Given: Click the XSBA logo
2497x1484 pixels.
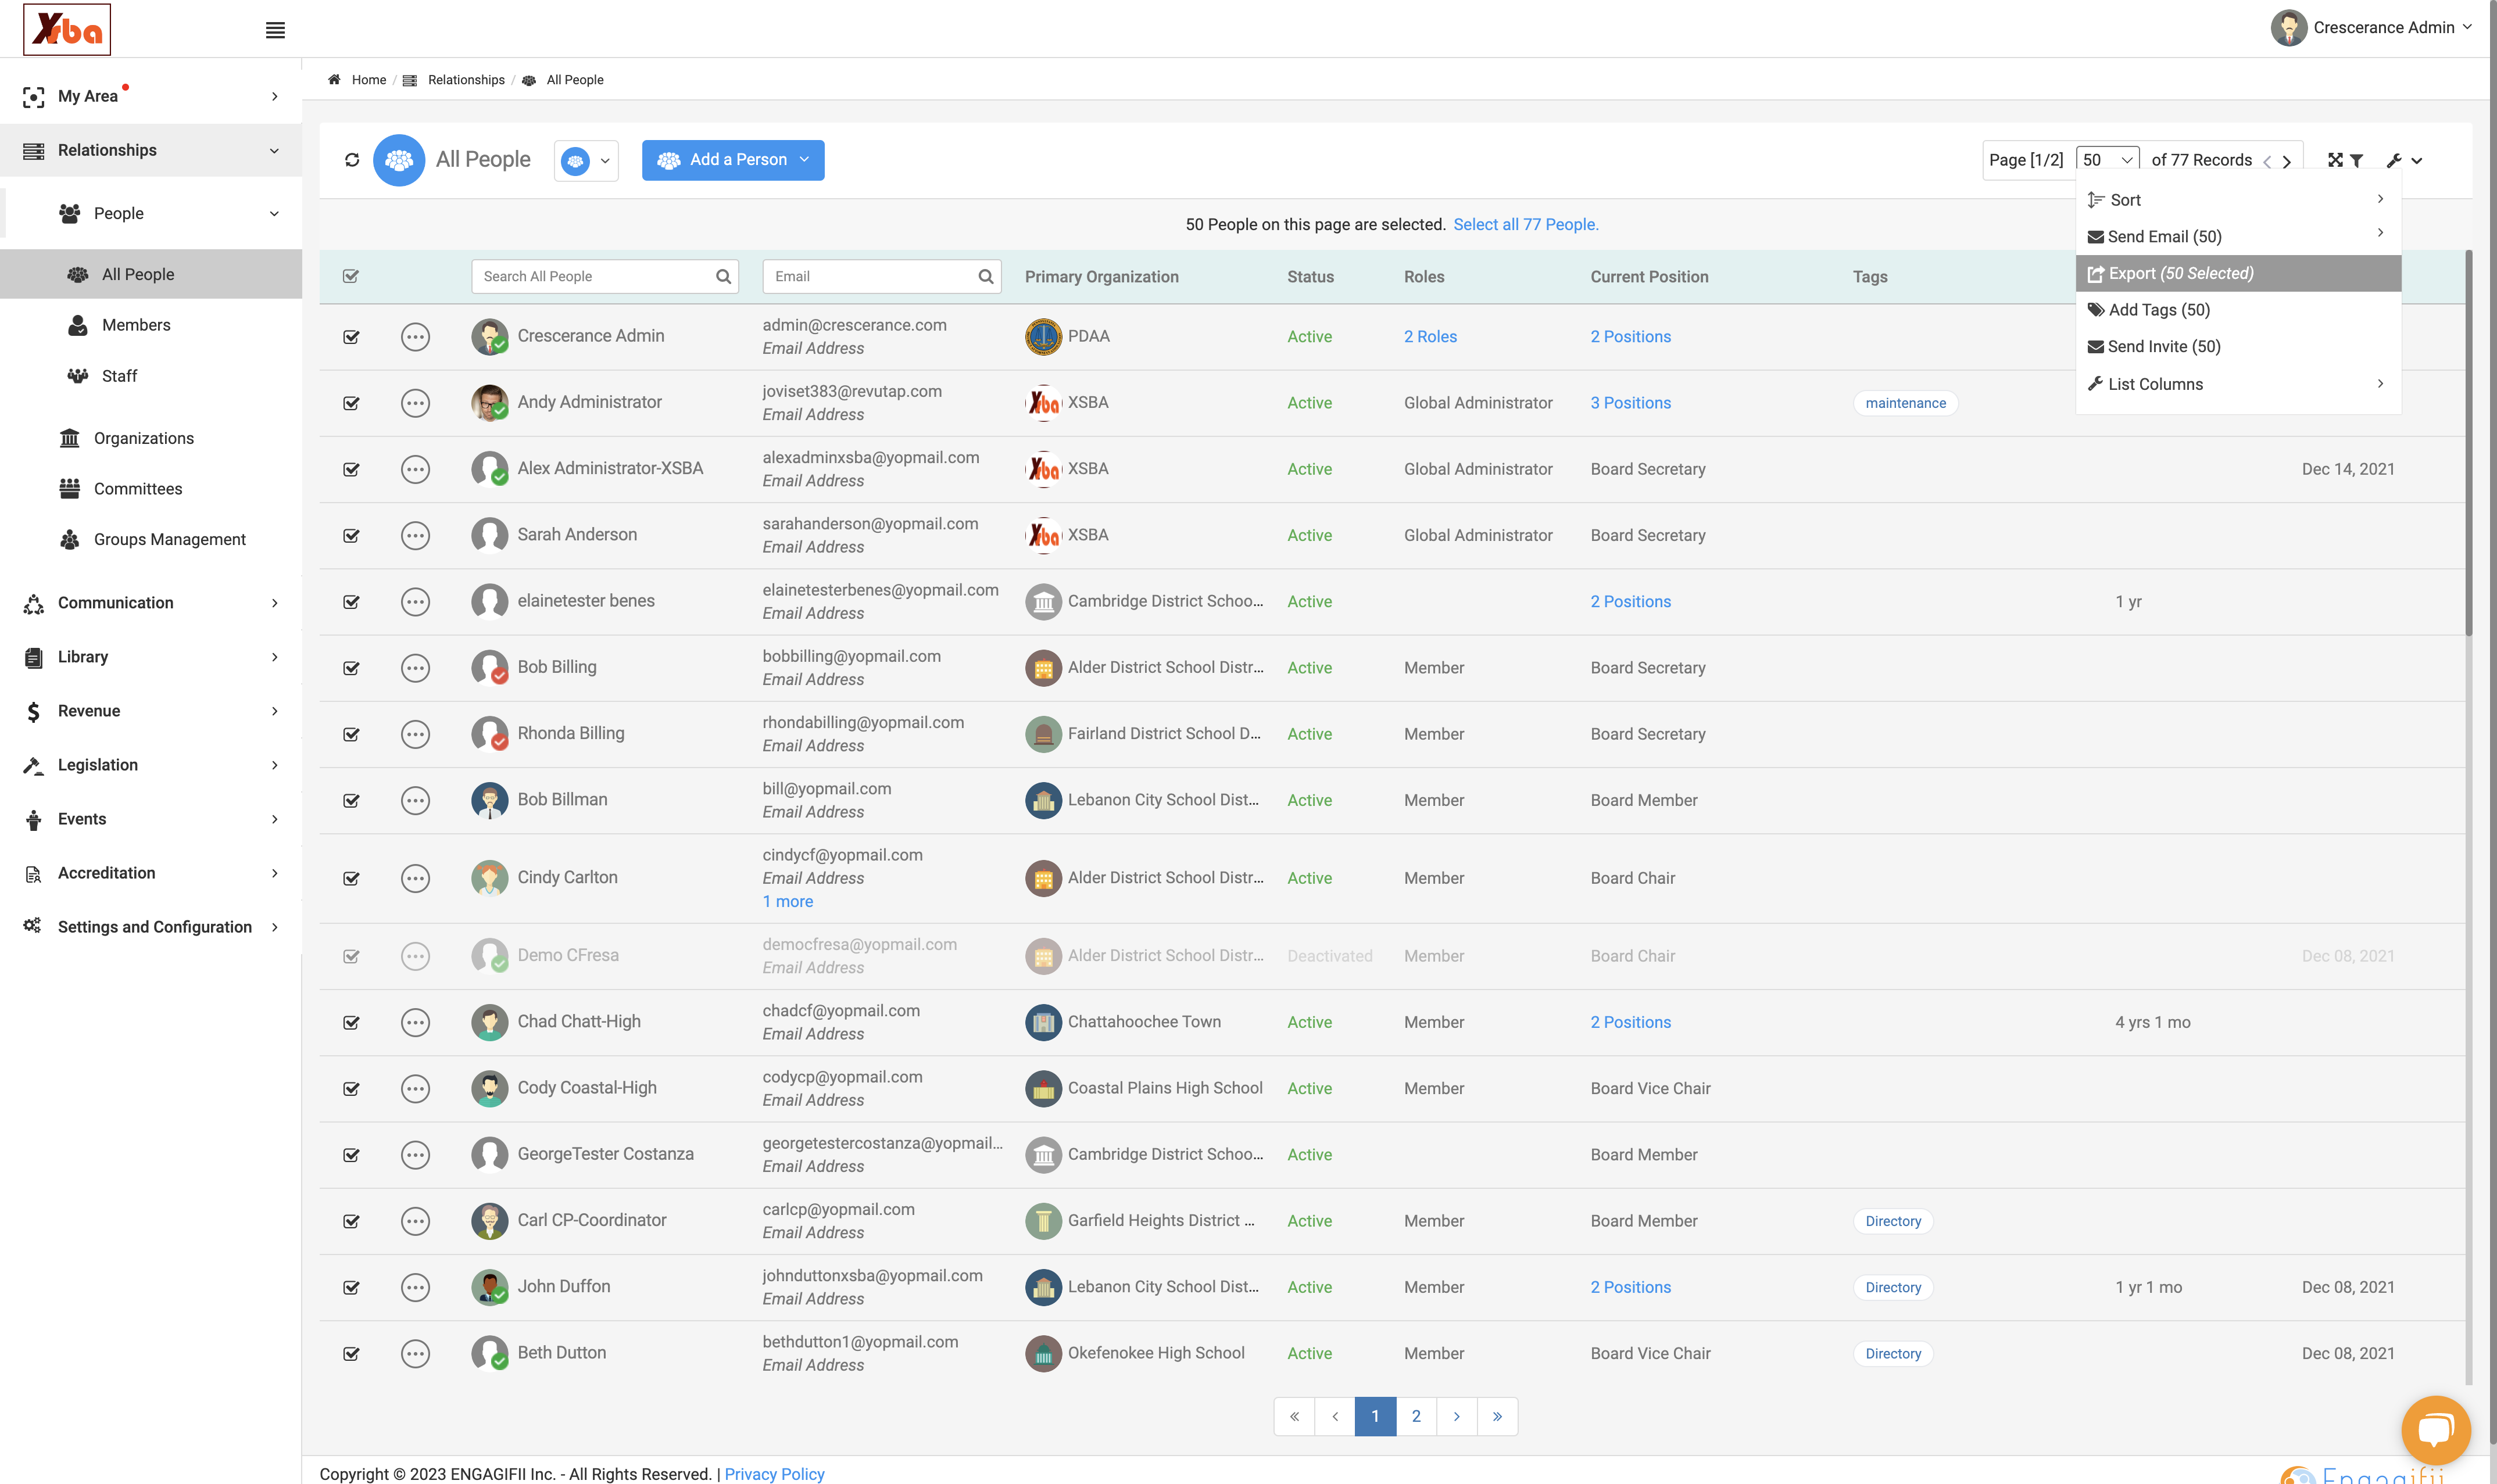Looking at the screenshot, I should [67, 29].
